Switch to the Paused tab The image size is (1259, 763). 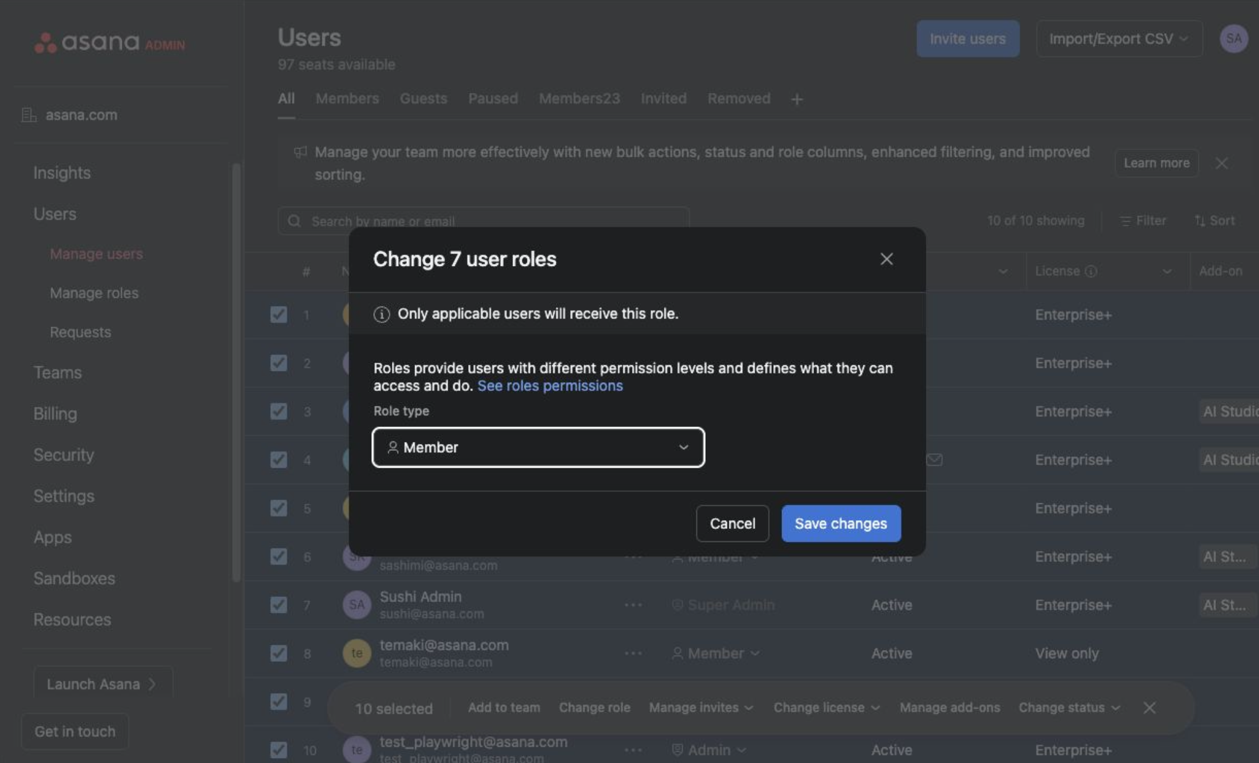[493, 99]
